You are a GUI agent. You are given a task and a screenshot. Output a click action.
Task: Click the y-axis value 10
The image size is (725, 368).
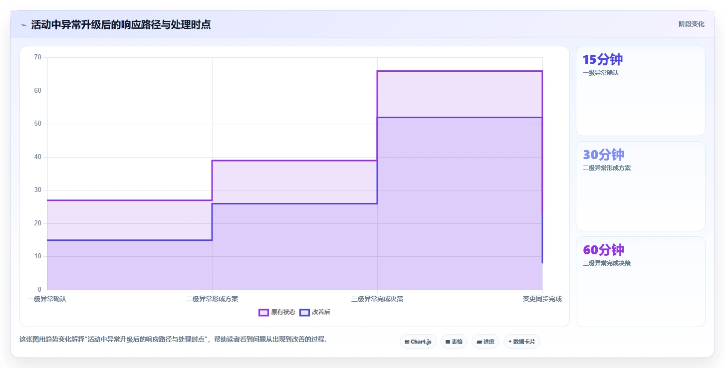[x=38, y=256]
